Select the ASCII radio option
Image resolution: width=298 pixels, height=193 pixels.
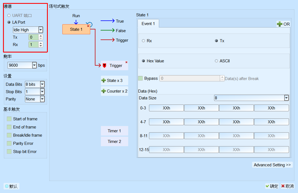point(216,61)
